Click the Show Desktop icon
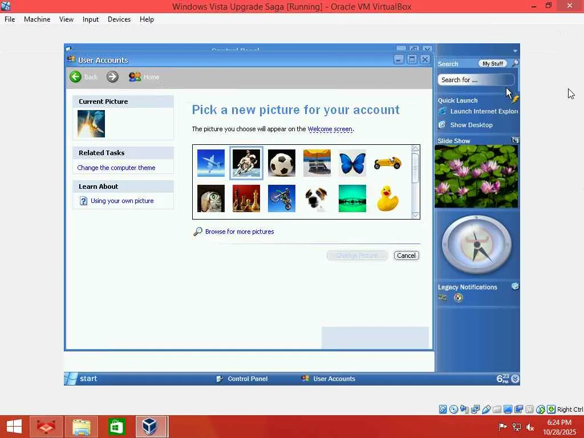 tap(442, 125)
